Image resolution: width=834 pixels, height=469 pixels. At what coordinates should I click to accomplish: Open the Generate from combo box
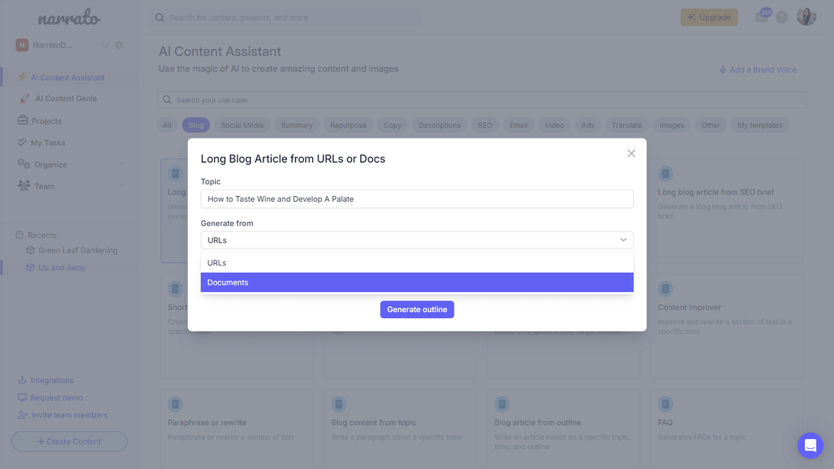click(x=417, y=240)
